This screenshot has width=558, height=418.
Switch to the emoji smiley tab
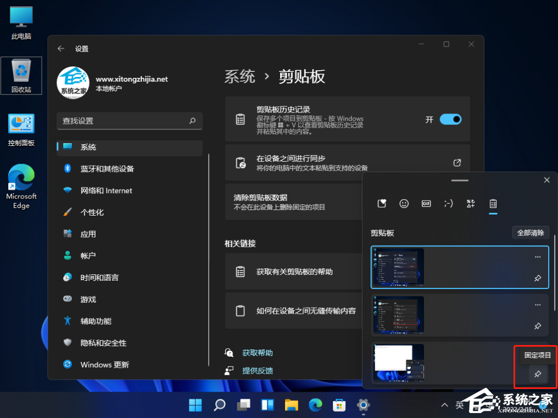click(404, 204)
